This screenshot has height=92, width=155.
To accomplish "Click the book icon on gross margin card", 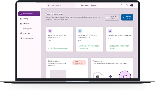I will click(x=110, y=31).
